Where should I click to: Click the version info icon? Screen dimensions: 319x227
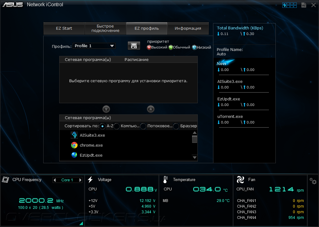click(x=304, y=5)
